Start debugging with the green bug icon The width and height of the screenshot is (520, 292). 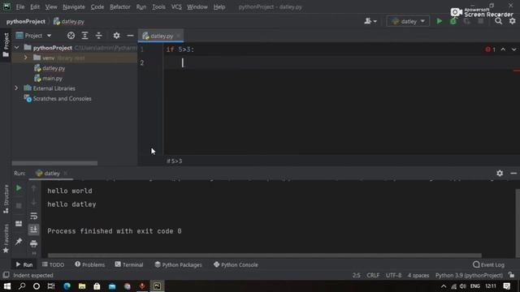pyautogui.click(x=453, y=21)
